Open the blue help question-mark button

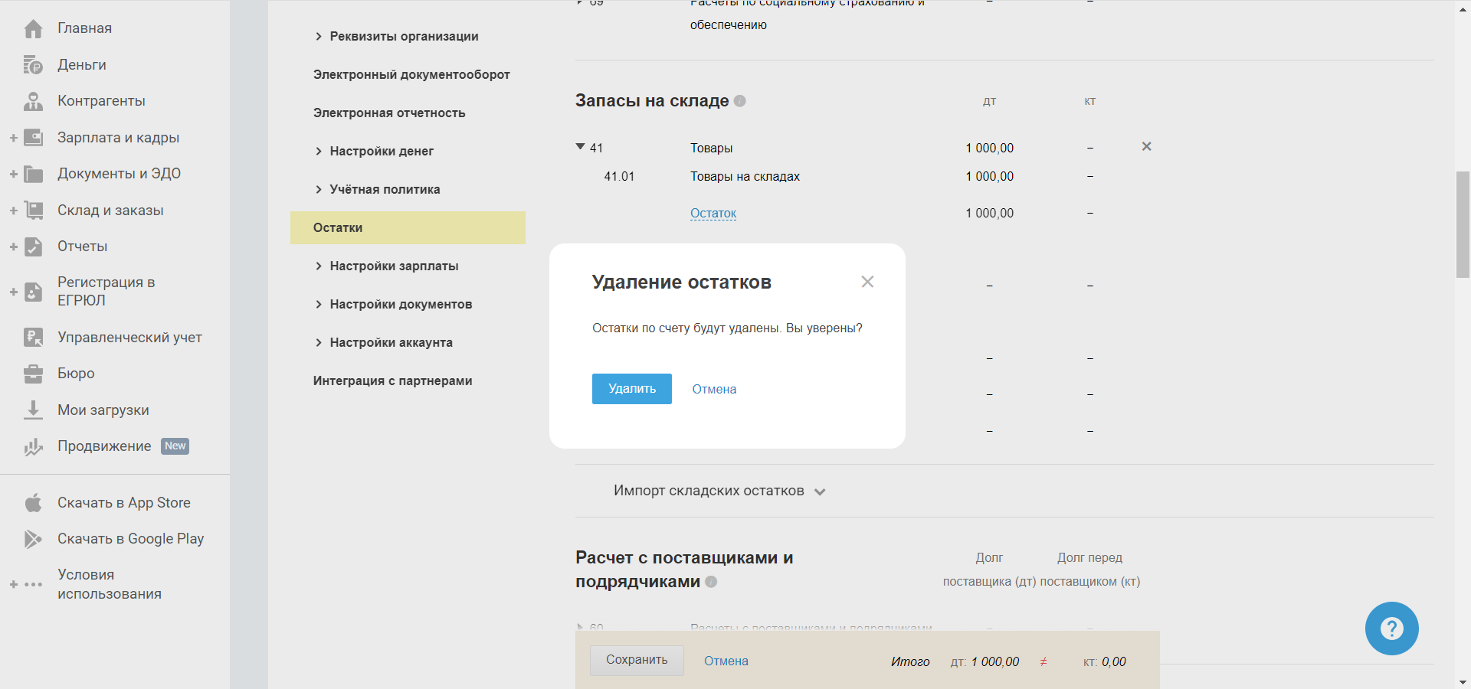point(1391,629)
